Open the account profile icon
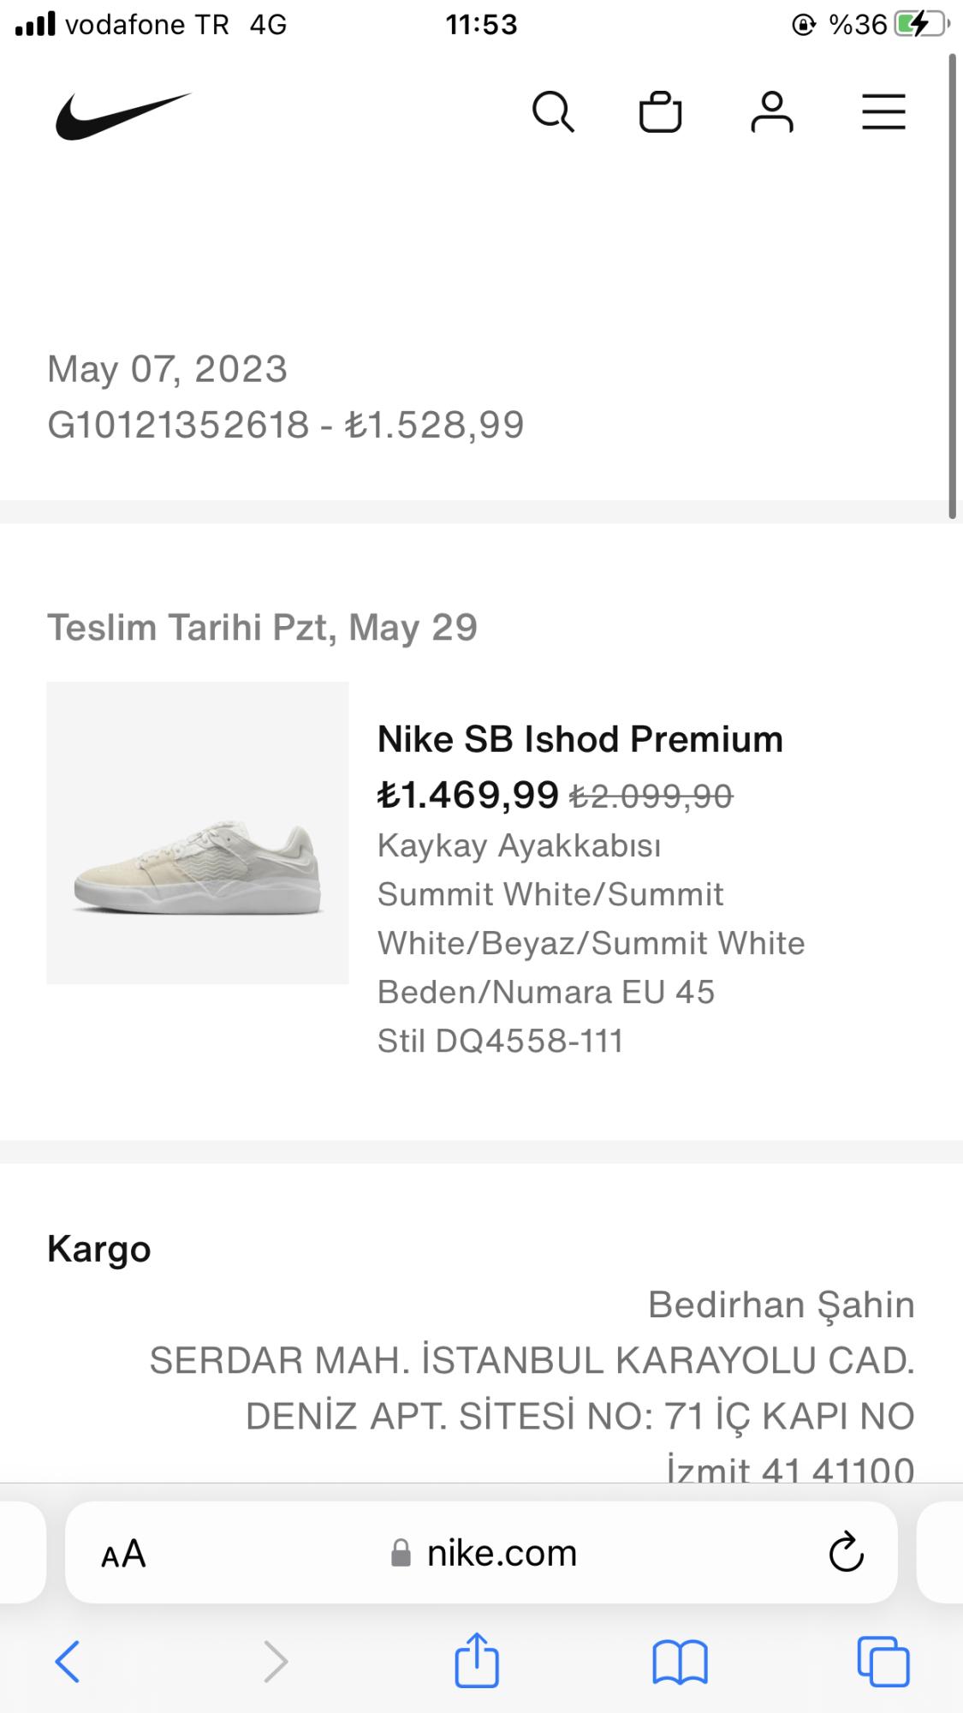This screenshot has width=963, height=1713. point(772,112)
